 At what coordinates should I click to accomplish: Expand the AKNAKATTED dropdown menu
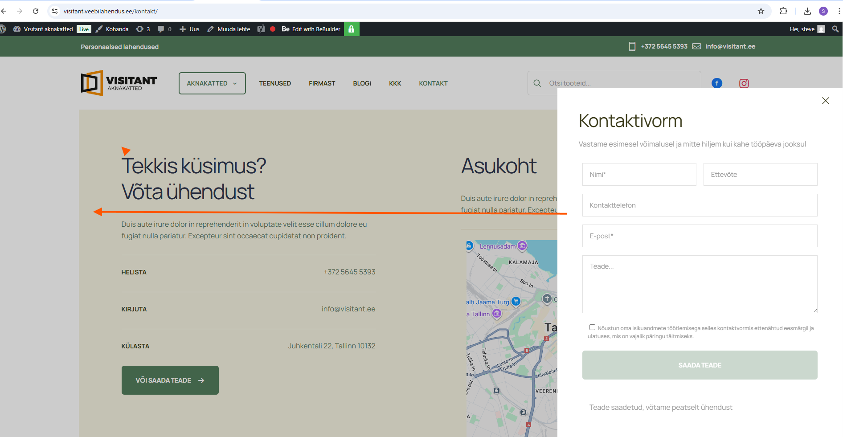[212, 83]
